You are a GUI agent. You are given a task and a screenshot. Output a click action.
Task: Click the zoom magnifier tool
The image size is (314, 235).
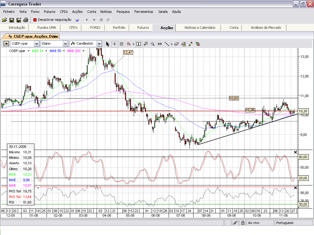(152, 44)
